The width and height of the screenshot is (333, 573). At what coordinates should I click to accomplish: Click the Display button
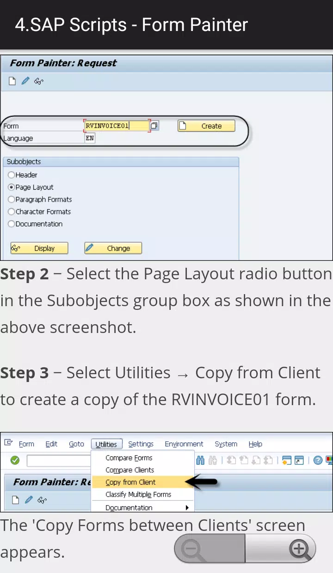coord(39,248)
